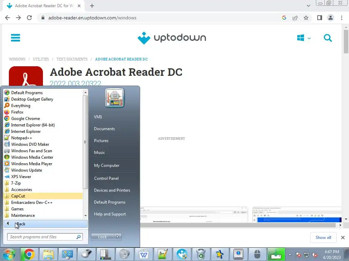Open a new tab
The height and width of the screenshot is (261, 349).
tap(92, 6)
